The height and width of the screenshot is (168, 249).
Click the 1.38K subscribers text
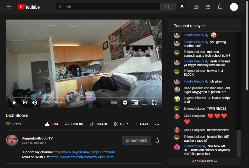(x=34, y=143)
